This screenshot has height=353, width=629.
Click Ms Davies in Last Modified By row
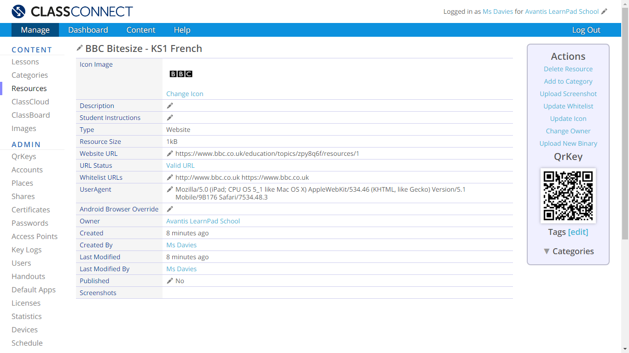coord(181,269)
